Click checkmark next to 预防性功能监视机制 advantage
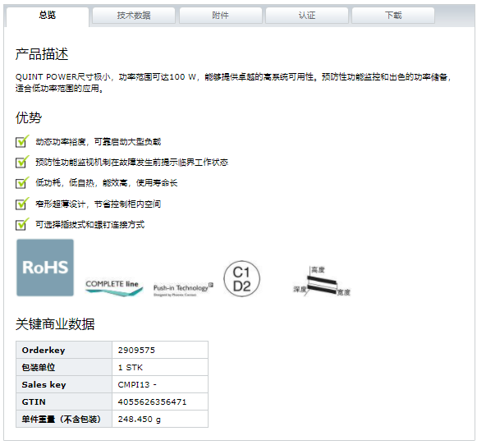The image size is (477, 445). coord(22,162)
